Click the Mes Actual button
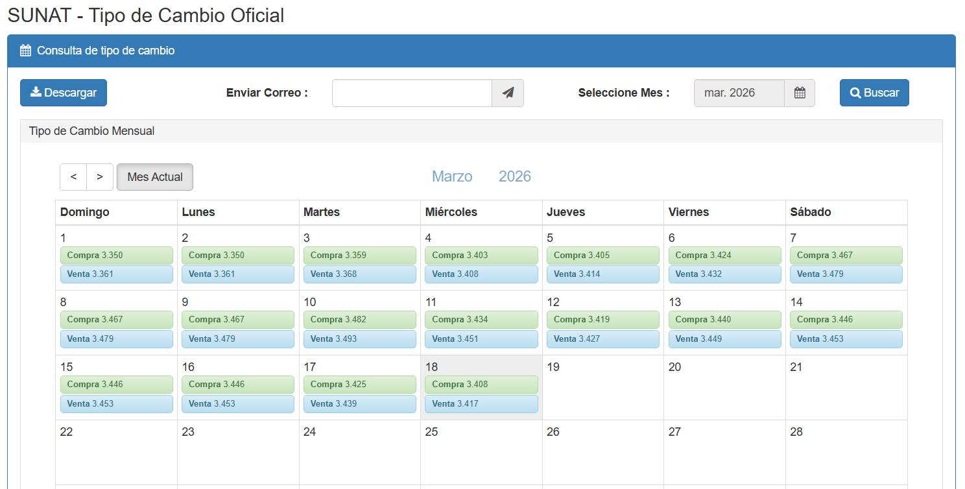Viewport: 965px width, 489px height. (x=155, y=177)
